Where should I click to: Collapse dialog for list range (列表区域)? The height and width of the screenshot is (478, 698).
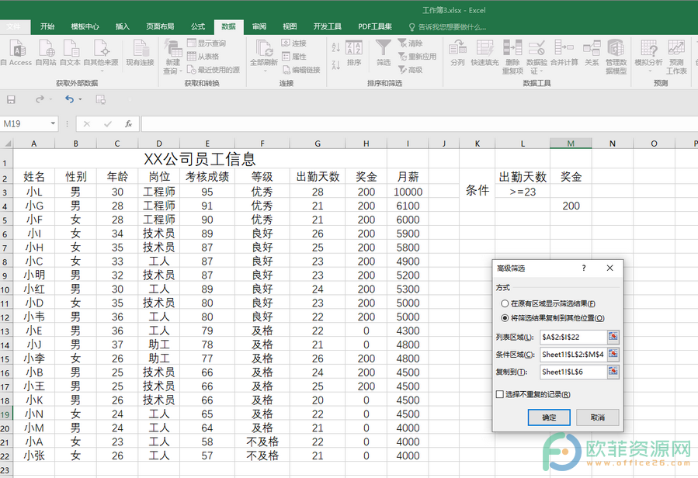point(613,337)
